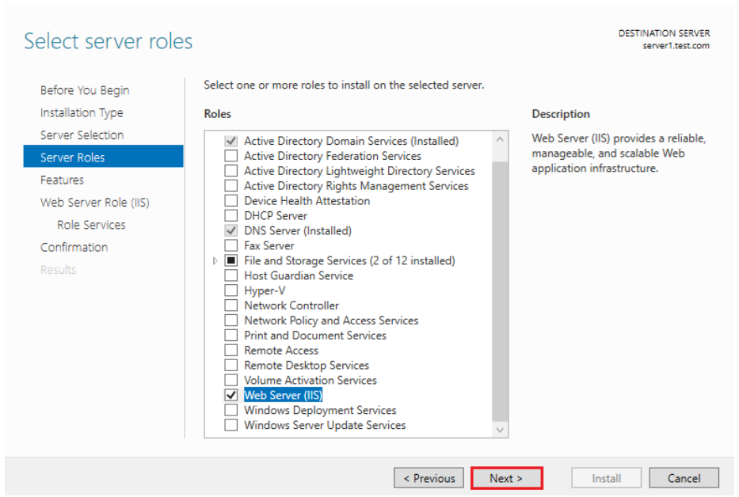Enable Windows Server Update Services checkbox
The height and width of the screenshot is (497, 739).
(230, 425)
